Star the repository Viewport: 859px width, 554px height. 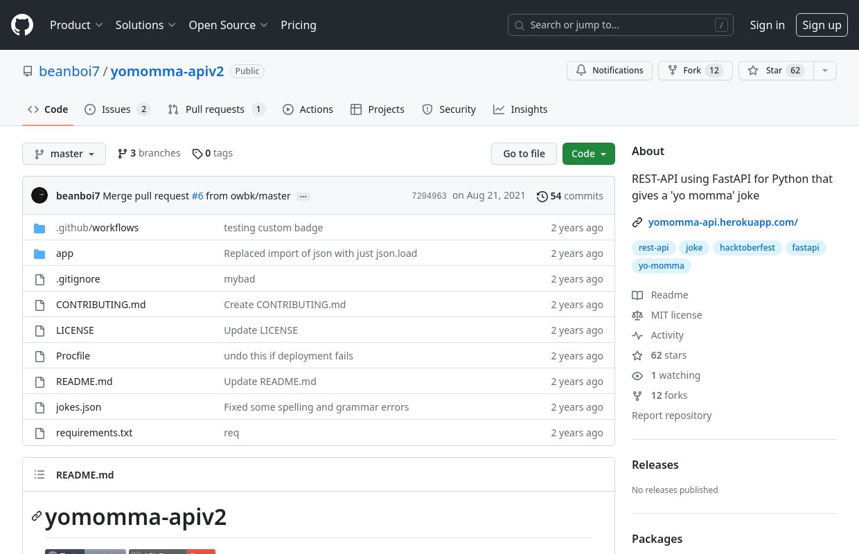coord(776,71)
